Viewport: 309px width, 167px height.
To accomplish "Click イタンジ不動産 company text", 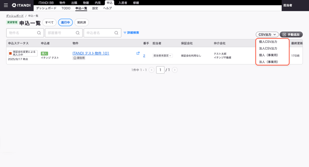I will click(222, 58).
